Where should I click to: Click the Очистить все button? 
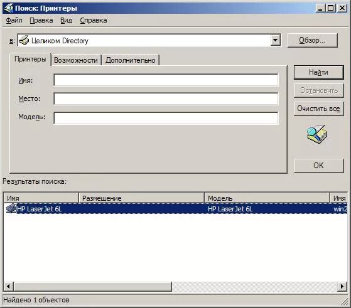(318, 109)
